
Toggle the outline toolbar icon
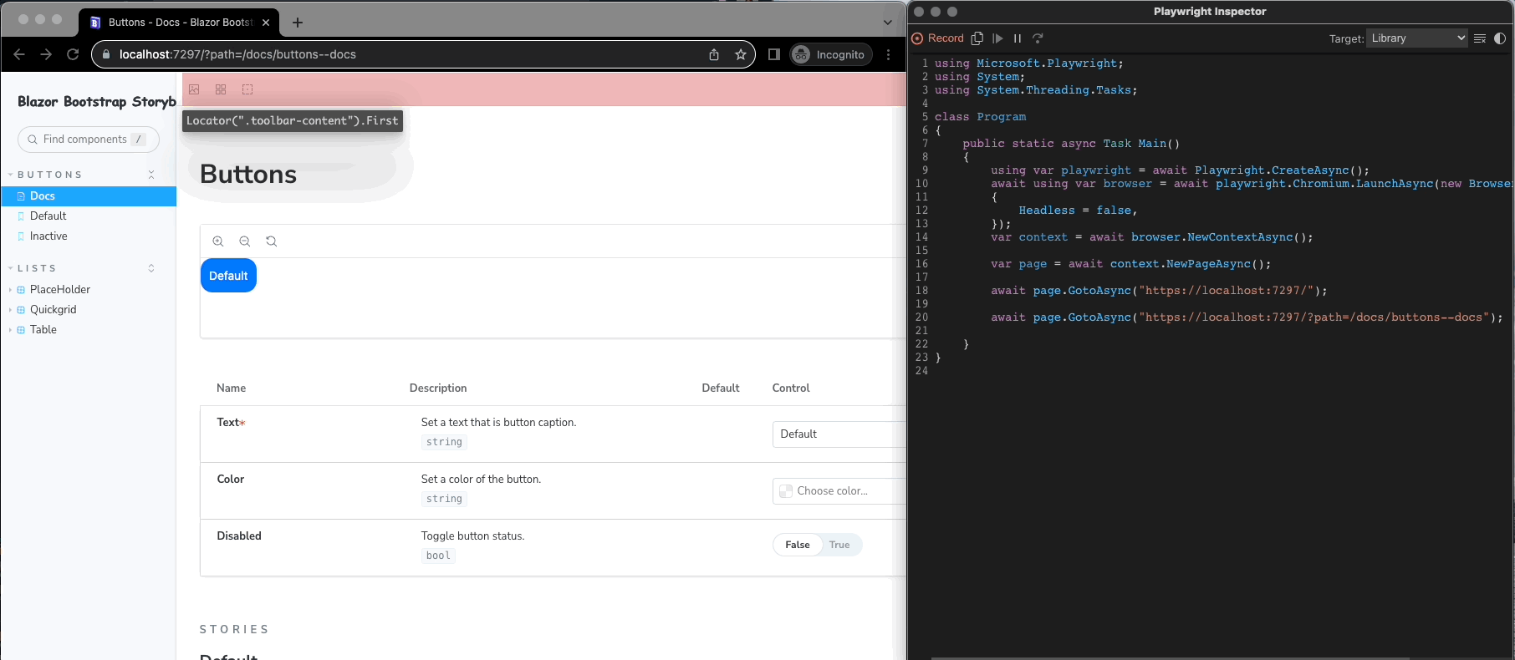247,89
